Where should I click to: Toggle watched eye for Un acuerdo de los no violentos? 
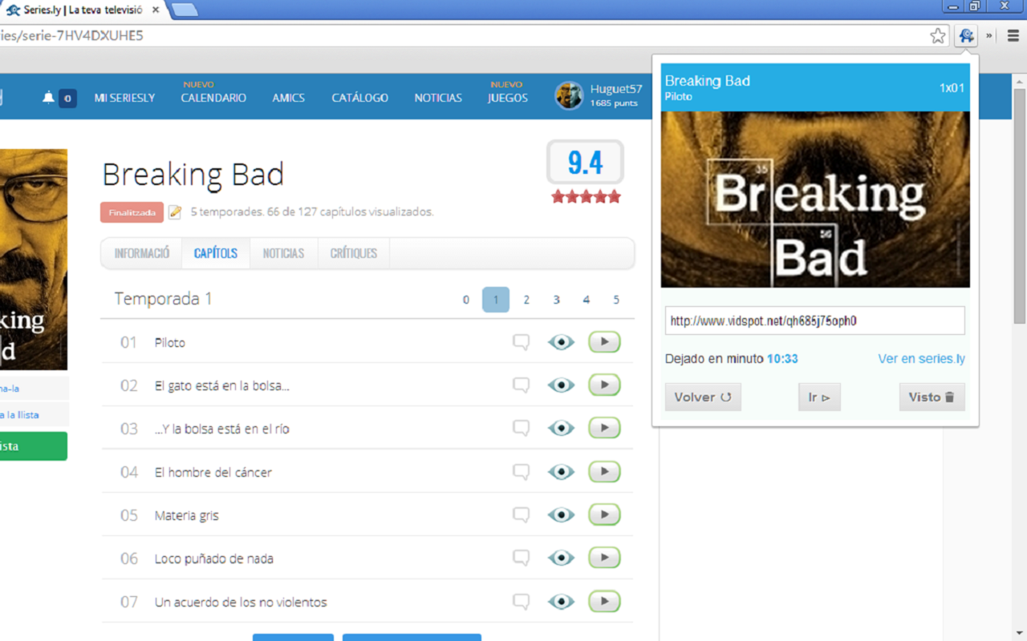point(561,602)
